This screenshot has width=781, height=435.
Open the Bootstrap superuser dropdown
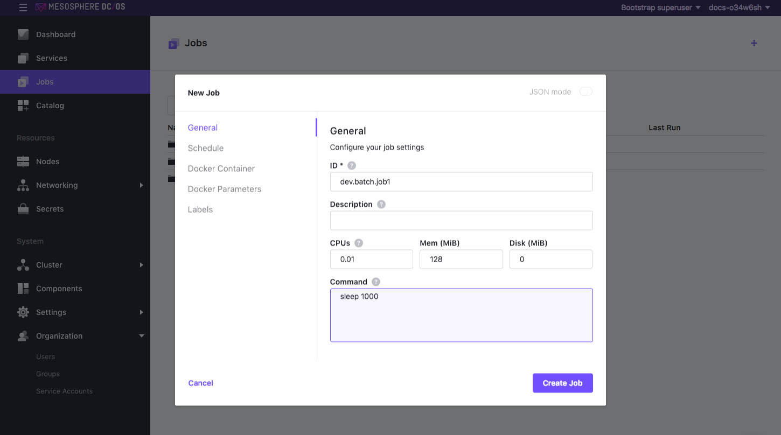click(660, 8)
